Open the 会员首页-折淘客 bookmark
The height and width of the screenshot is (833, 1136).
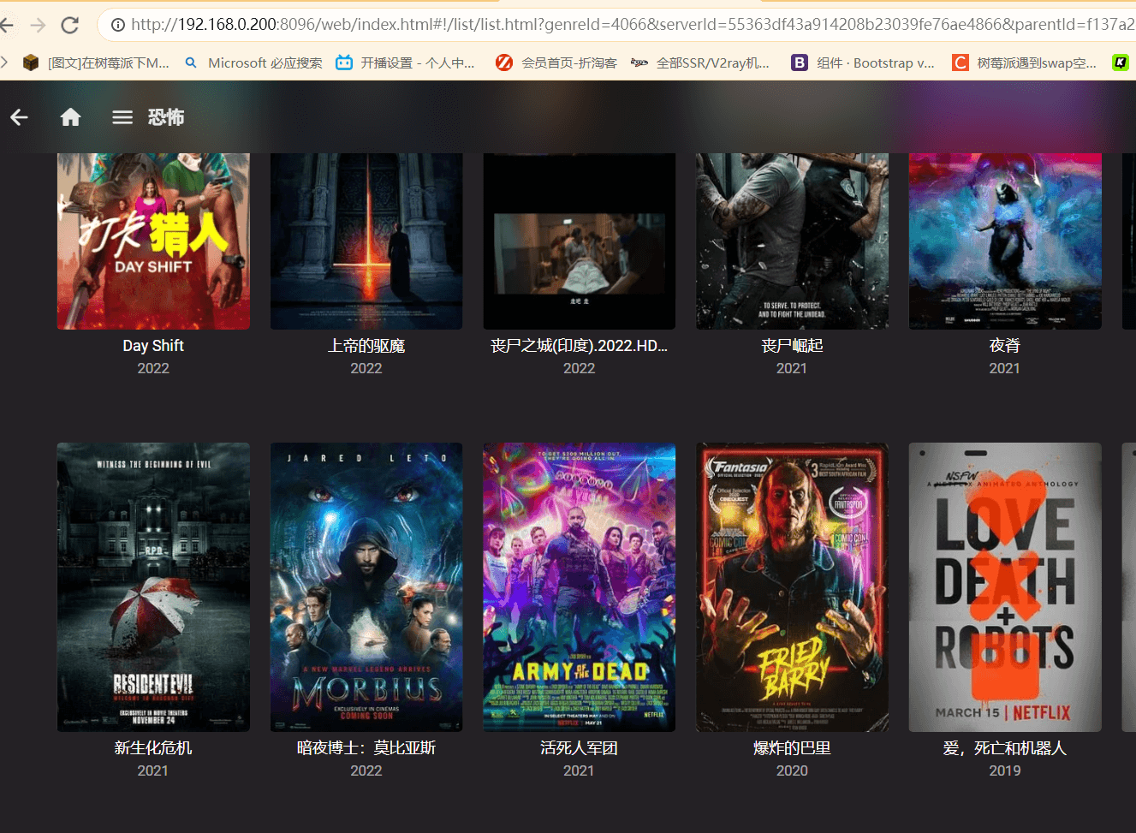(x=556, y=62)
